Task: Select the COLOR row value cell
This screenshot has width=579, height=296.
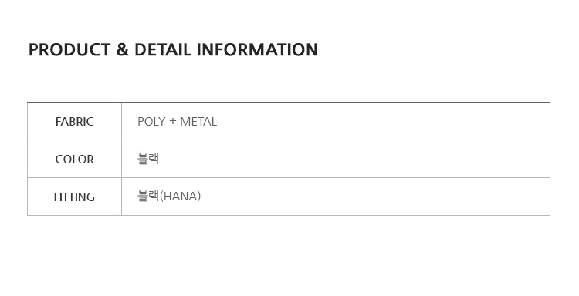Action: [336, 159]
